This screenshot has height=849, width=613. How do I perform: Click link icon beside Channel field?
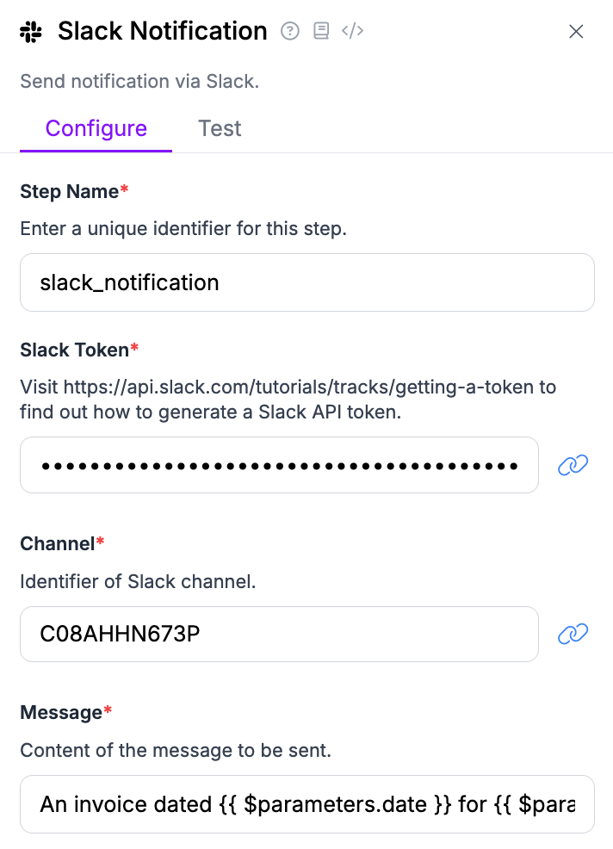click(x=573, y=635)
